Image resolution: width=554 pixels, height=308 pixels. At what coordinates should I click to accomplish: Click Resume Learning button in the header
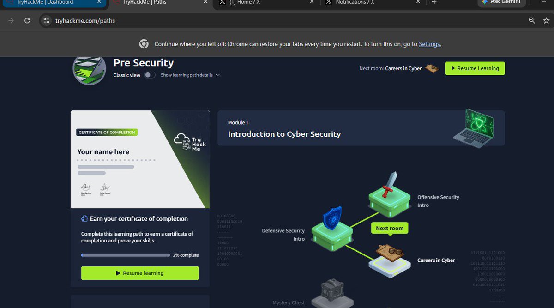(475, 68)
